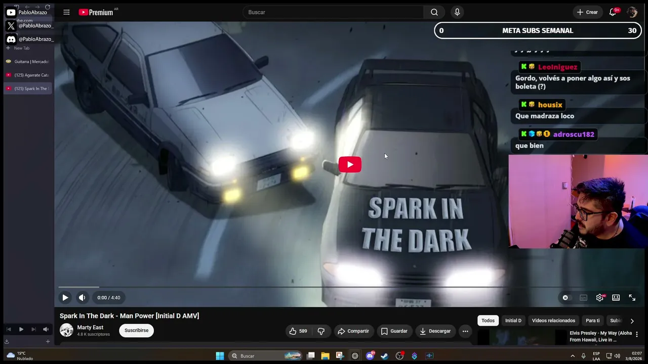Play video with the large red button
This screenshot has width=648, height=364.
[350, 164]
